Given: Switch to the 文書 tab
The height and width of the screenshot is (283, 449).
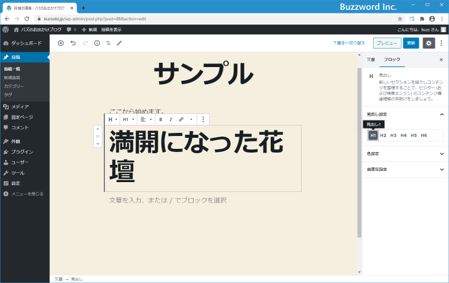Looking at the screenshot, I should [x=371, y=60].
